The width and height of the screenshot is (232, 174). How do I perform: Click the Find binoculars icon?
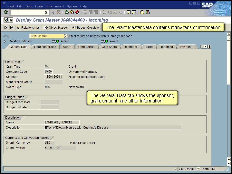[91, 12]
